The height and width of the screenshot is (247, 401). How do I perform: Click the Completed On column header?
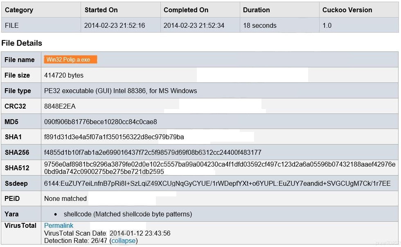point(186,10)
